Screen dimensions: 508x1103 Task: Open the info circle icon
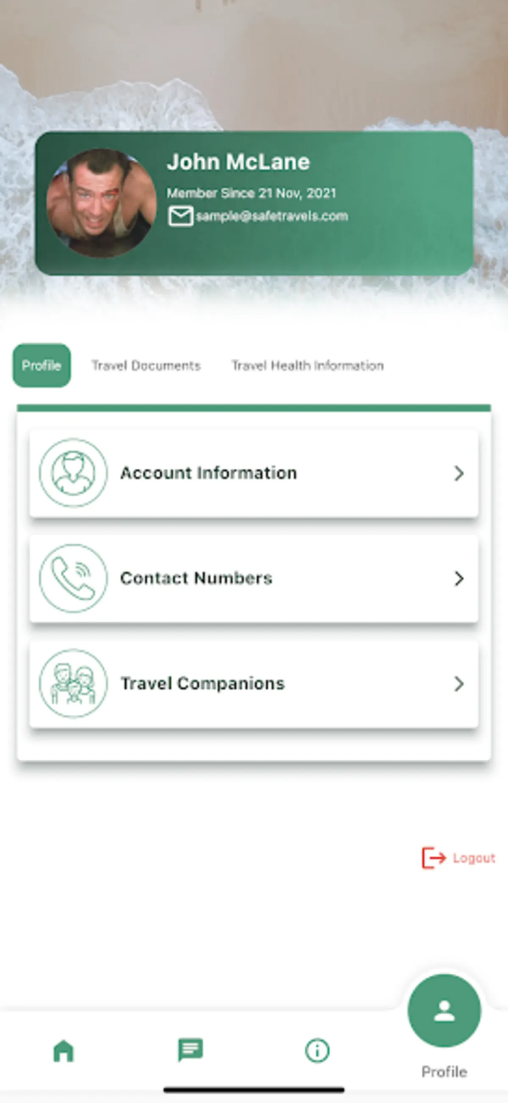[x=317, y=1050]
